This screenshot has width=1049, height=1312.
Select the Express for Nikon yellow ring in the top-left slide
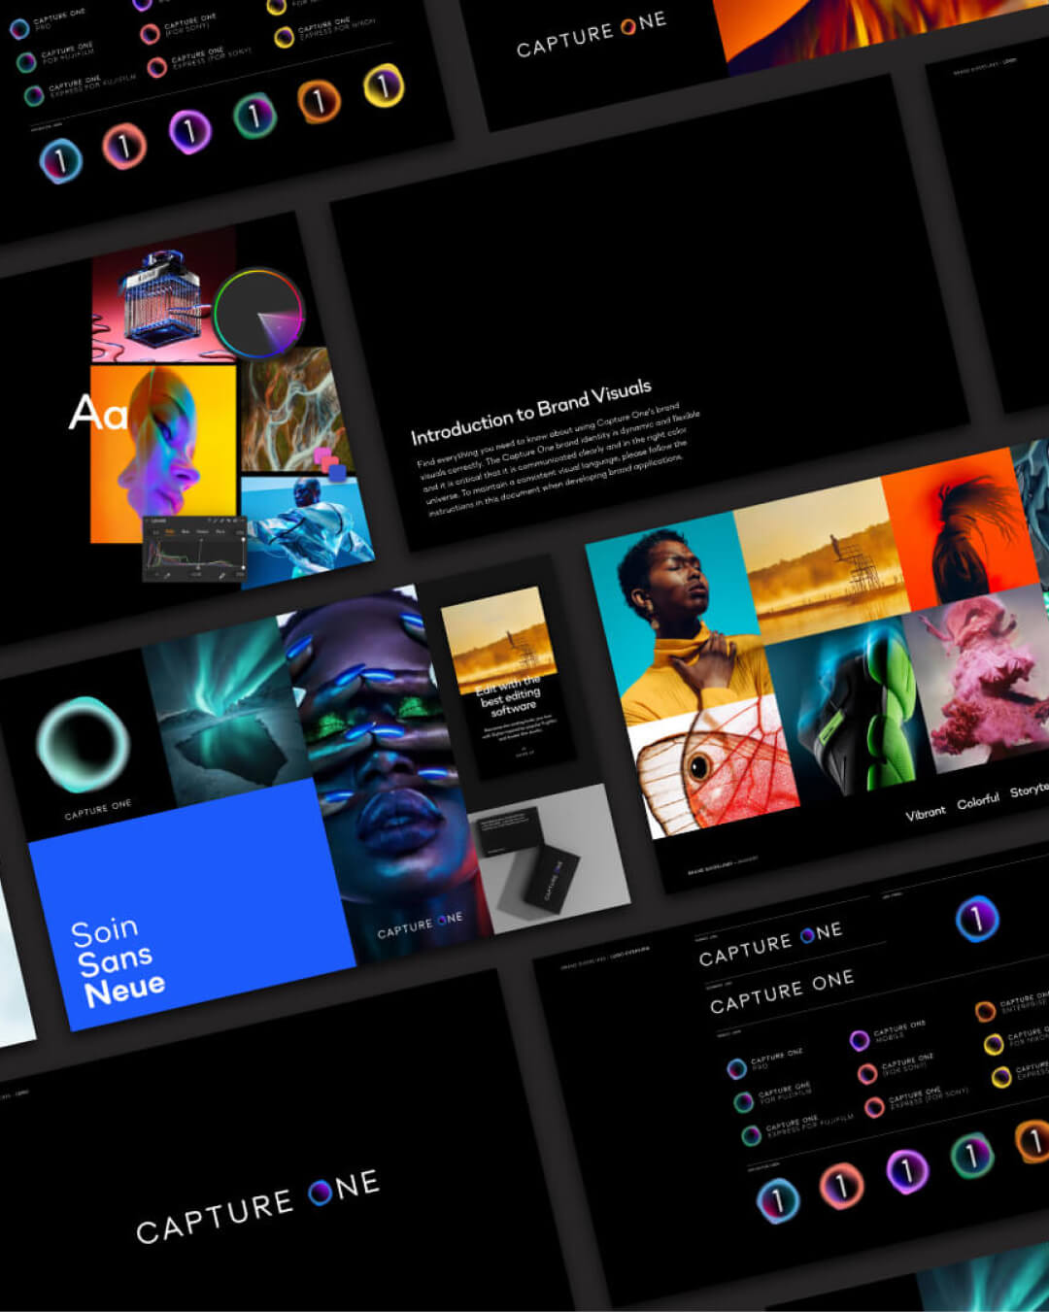[x=284, y=38]
